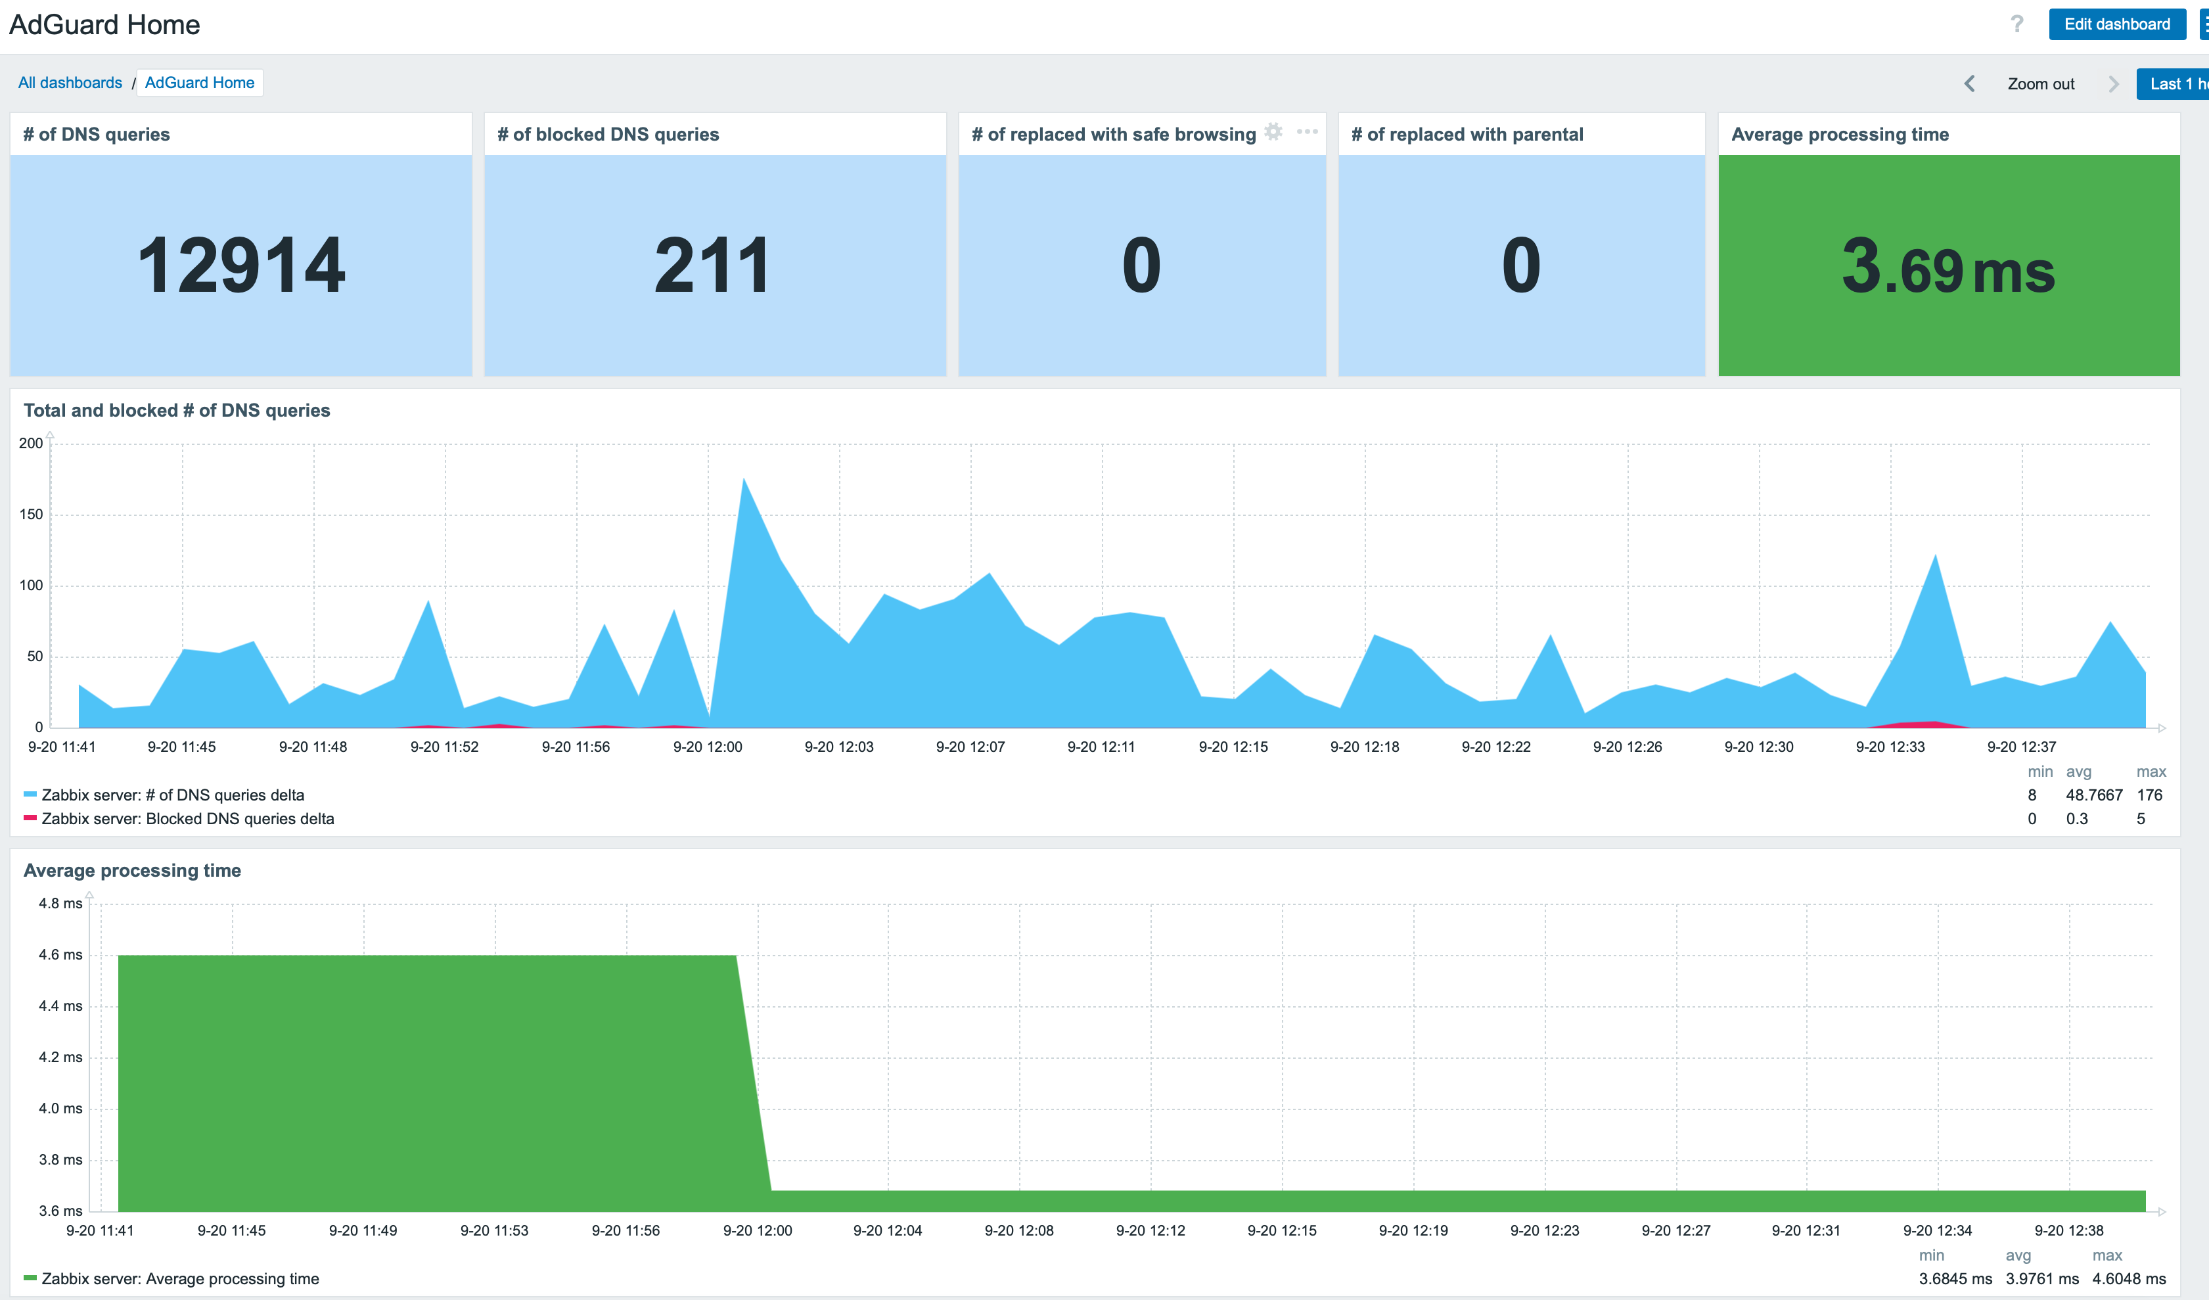Click the red Blocked DNS queries color swatch
Screen dimensions: 2209x1300
[31, 818]
